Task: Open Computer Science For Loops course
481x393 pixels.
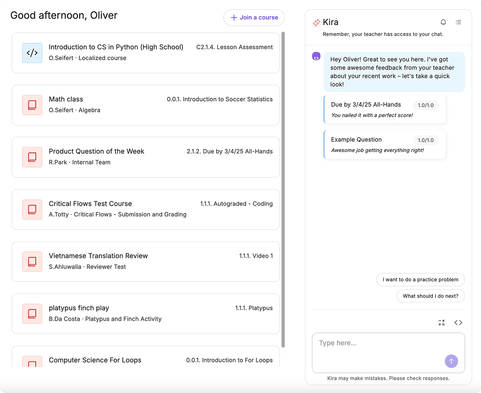Action: [x=95, y=360]
